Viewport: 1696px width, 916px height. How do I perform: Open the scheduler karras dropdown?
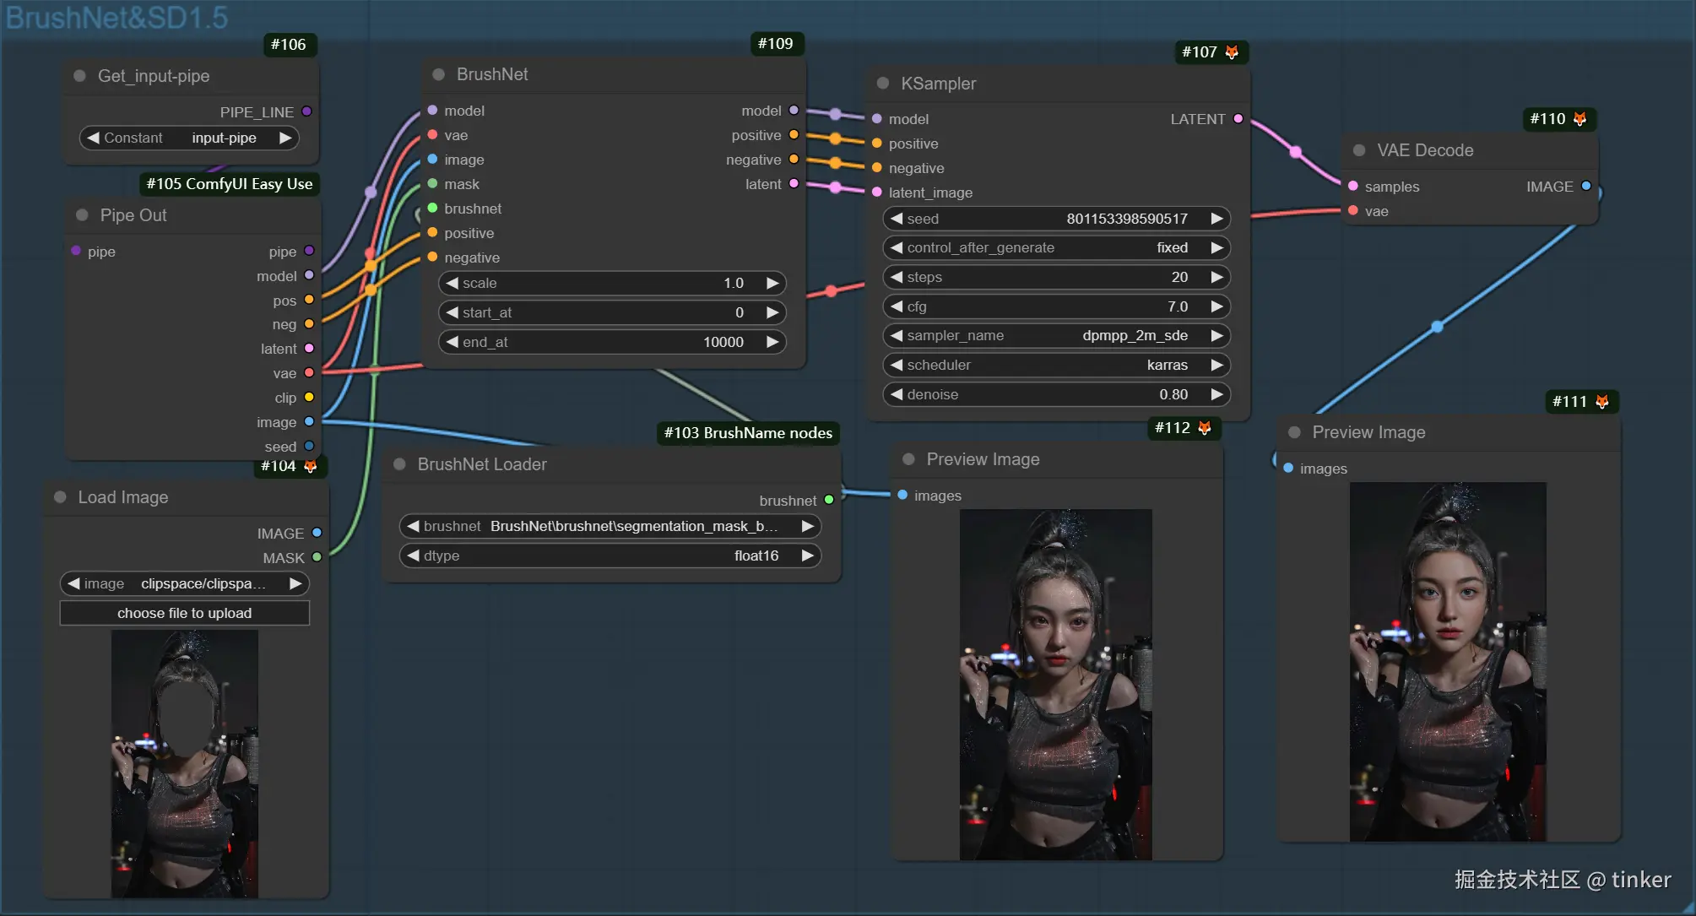(1055, 365)
